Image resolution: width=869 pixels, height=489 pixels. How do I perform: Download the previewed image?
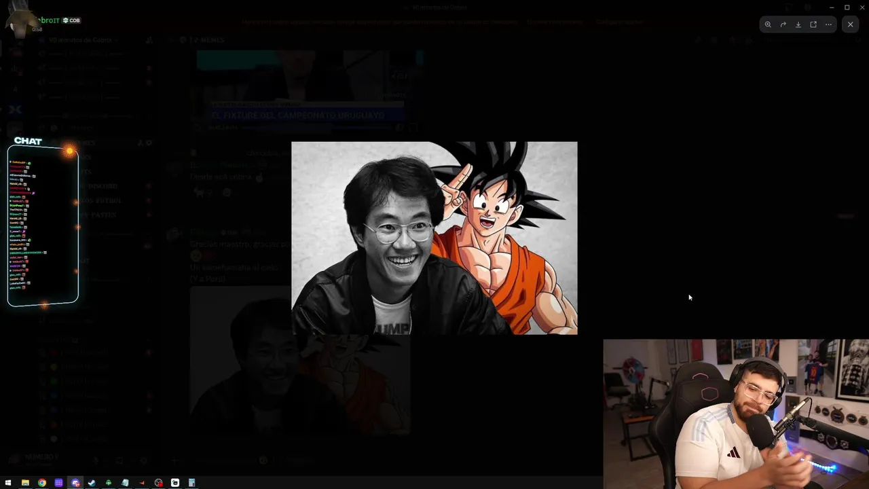coord(798,24)
